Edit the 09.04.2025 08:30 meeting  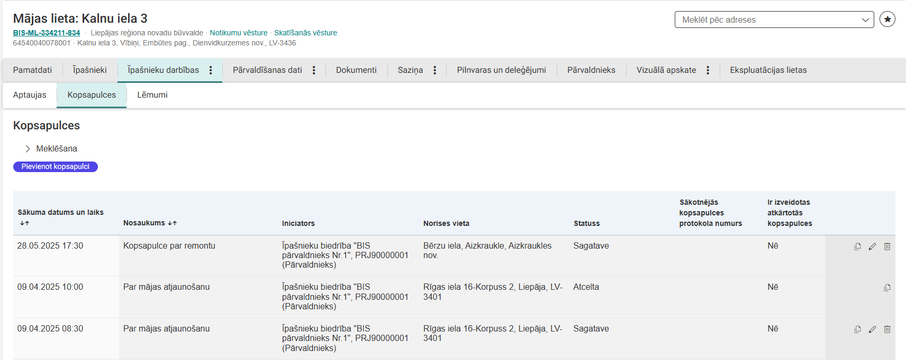pos(872,329)
